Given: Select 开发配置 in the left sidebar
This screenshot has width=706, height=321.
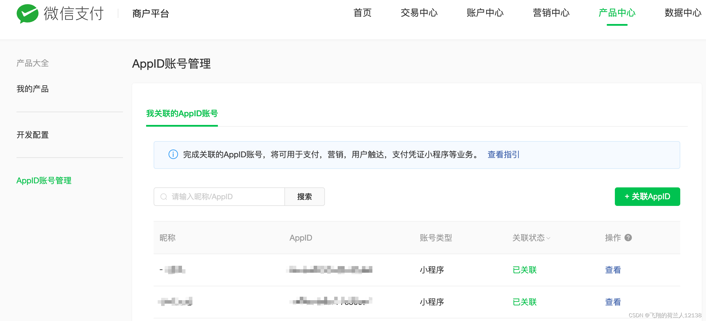Looking at the screenshot, I should 32,135.
